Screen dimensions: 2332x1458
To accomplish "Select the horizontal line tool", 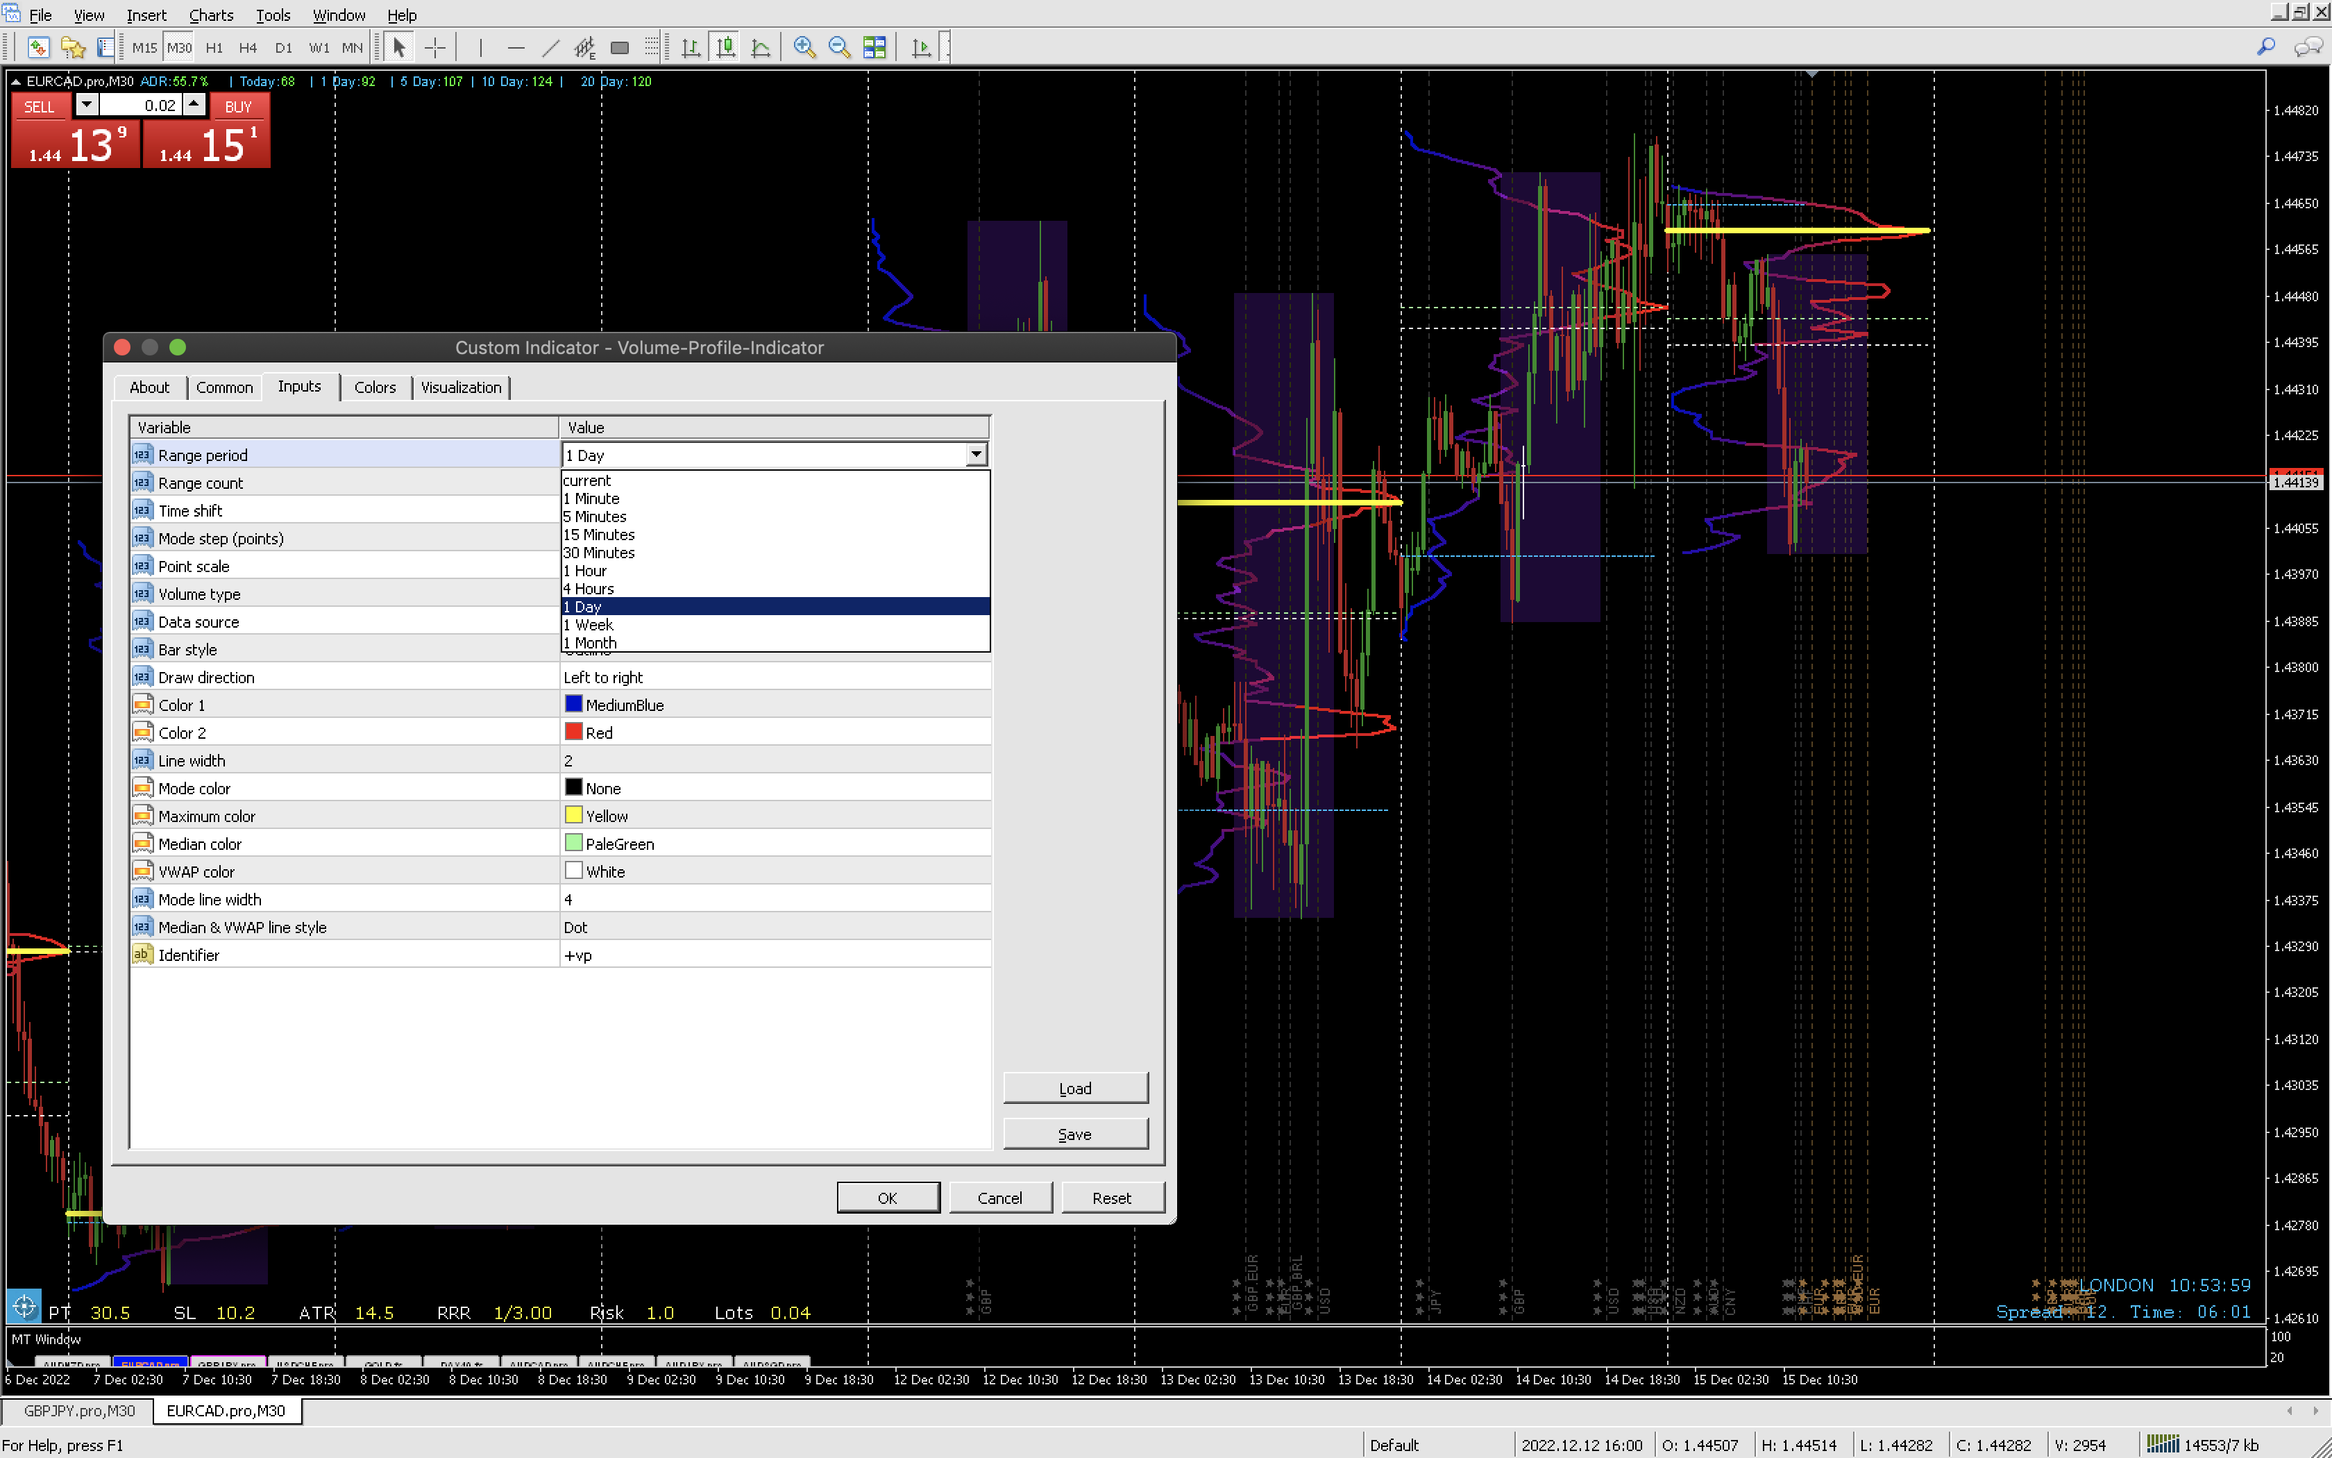I will [x=516, y=47].
